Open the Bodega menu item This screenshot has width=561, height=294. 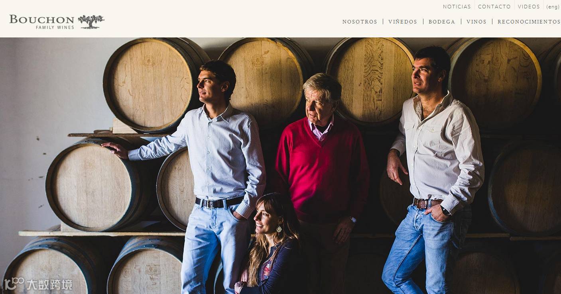[442, 22]
